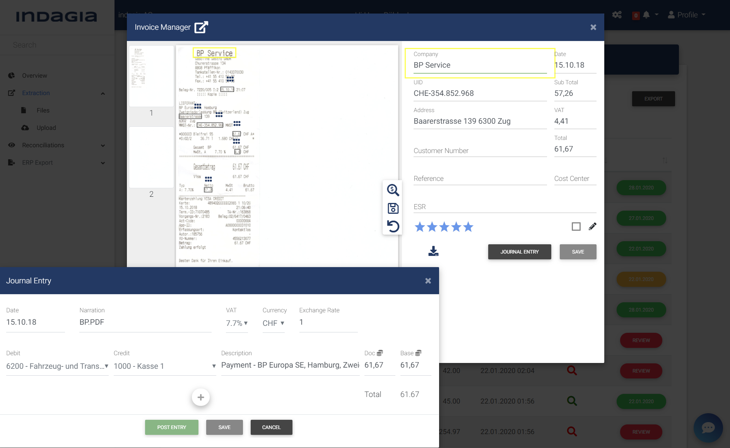This screenshot has width=730, height=448.
Task: Click the Reference field
Action: coord(480,178)
